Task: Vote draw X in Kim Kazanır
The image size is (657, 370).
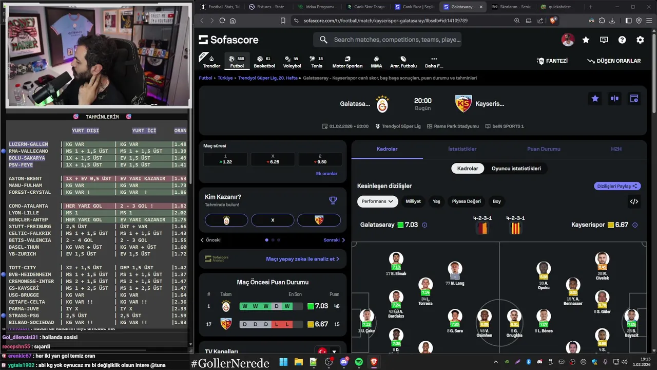Action: 273,220
